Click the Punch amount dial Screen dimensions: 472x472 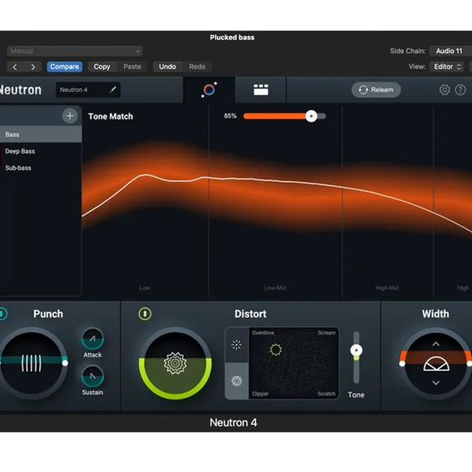tap(32, 363)
